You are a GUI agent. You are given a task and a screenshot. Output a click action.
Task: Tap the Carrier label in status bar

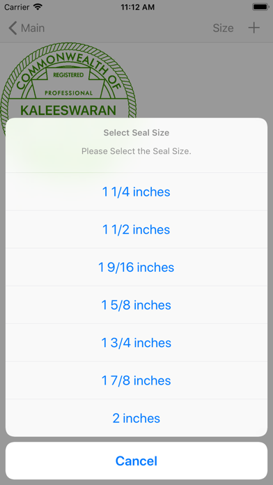point(17,7)
